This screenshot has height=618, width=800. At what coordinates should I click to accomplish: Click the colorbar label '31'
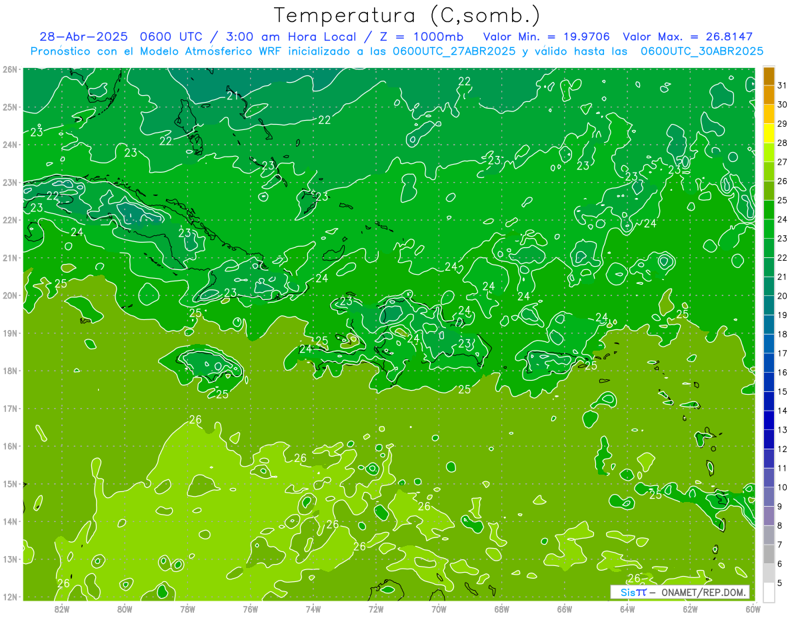(782, 85)
